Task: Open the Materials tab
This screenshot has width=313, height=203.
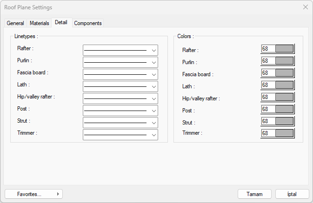Action: [x=40, y=23]
